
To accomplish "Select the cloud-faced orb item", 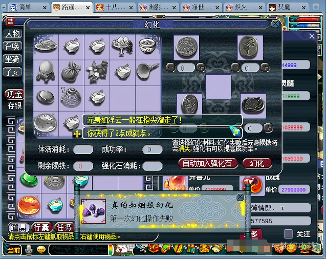I will [x=46, y=123].
